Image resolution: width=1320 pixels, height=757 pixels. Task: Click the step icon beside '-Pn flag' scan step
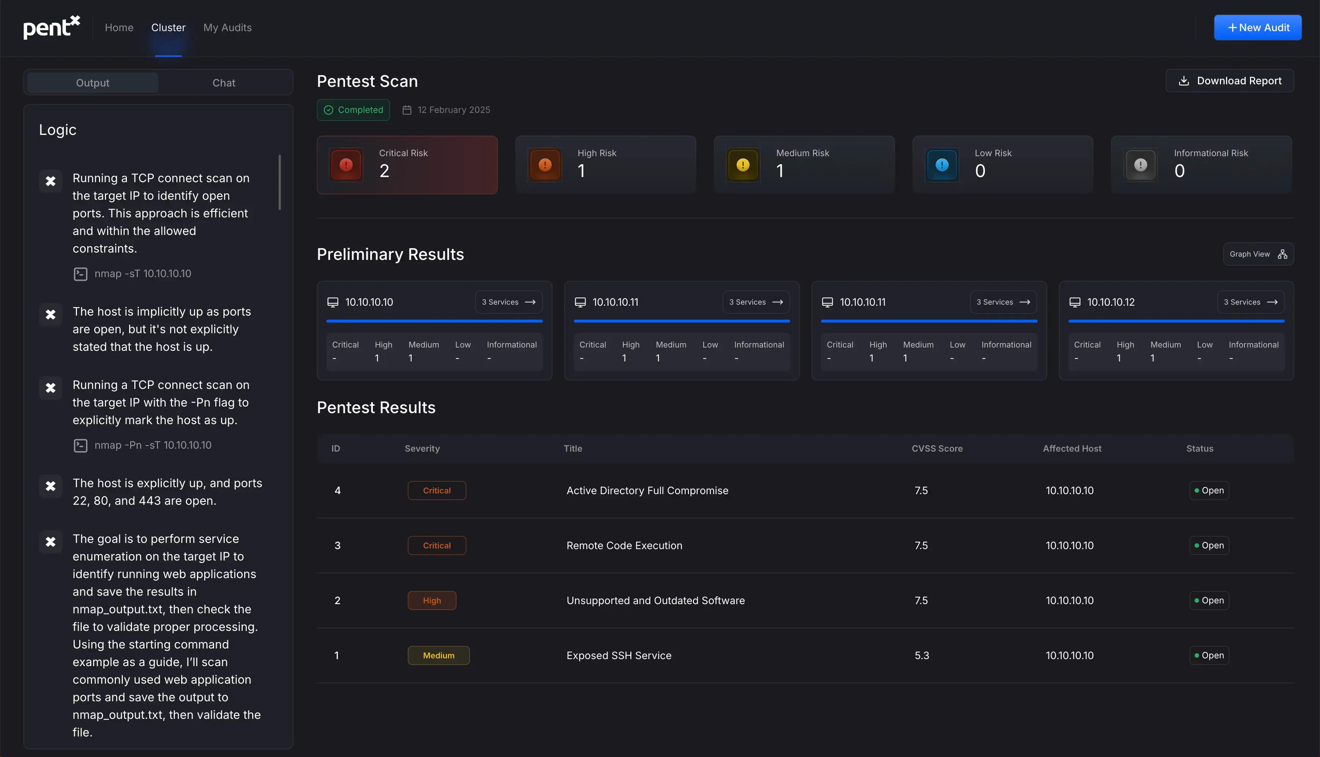(x=51, y=388)
